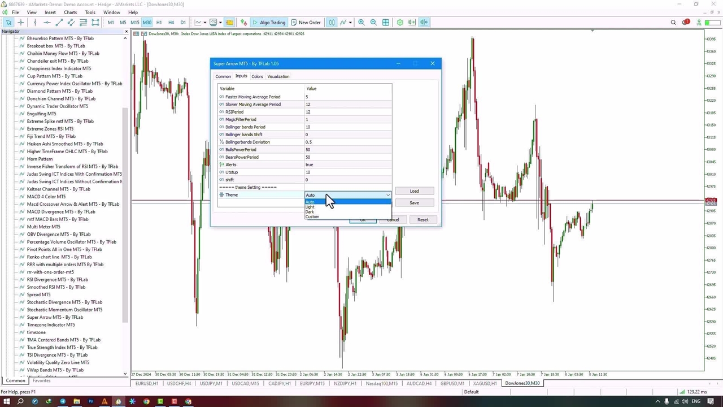This screenshot has height=407, width=723.
Task: Open the chart type dropdown arrow
Action: pos(205,23)
